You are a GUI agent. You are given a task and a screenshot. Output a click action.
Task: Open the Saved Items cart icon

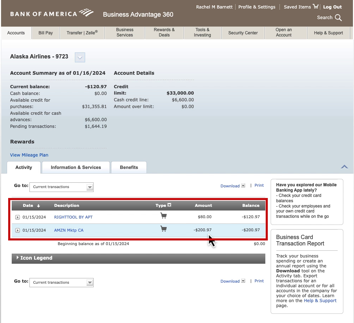(x=315, y=6)
